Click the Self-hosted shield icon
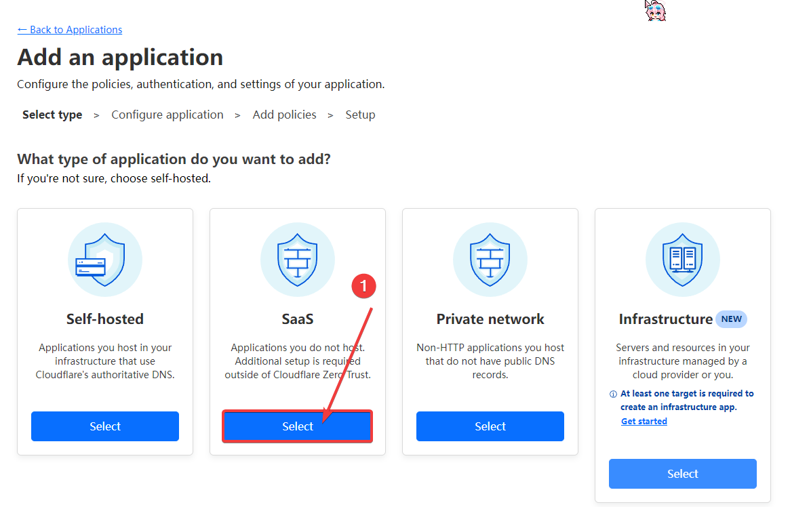The height and width of the screenshot is (507, 790). (105, 260)
